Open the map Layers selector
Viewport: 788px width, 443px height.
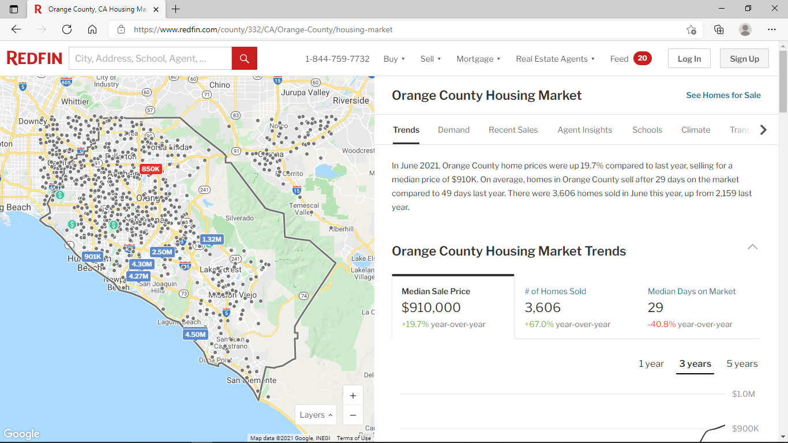tap(316, 415)
